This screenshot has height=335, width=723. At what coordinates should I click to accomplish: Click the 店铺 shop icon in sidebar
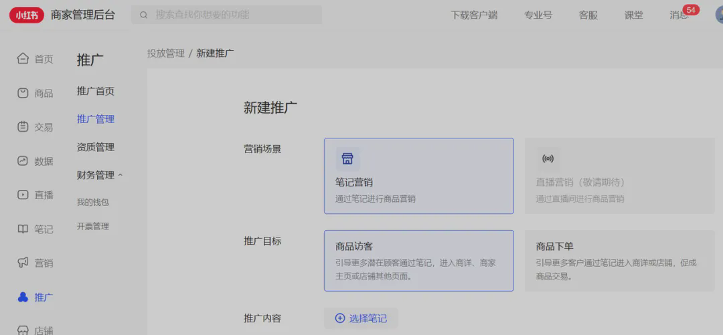coord(23,330)
